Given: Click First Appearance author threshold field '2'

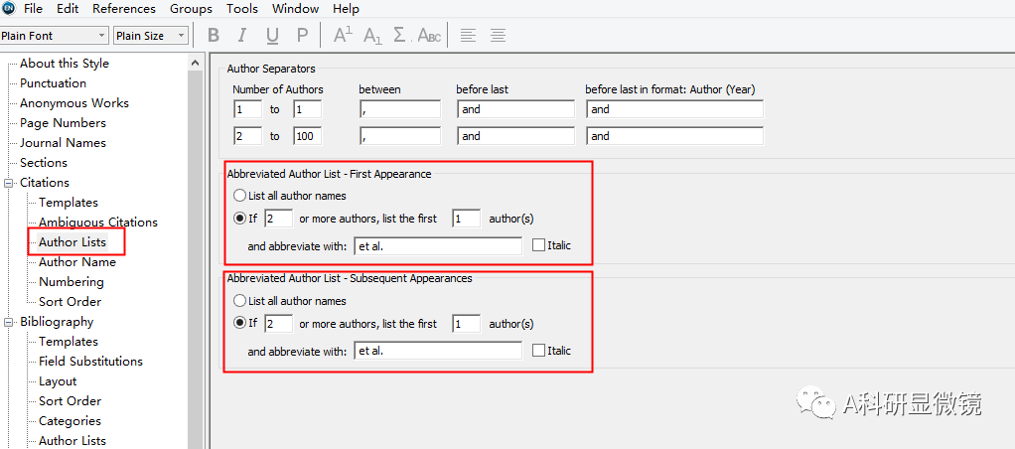Looking at the screenshot, I should (x=278, y=219).
